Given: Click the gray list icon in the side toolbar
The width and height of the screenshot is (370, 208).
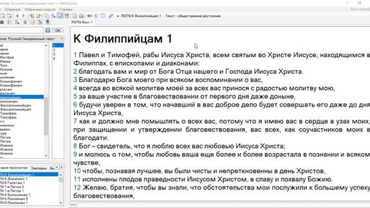Looking at the screenshot, I should coord(25,22).
